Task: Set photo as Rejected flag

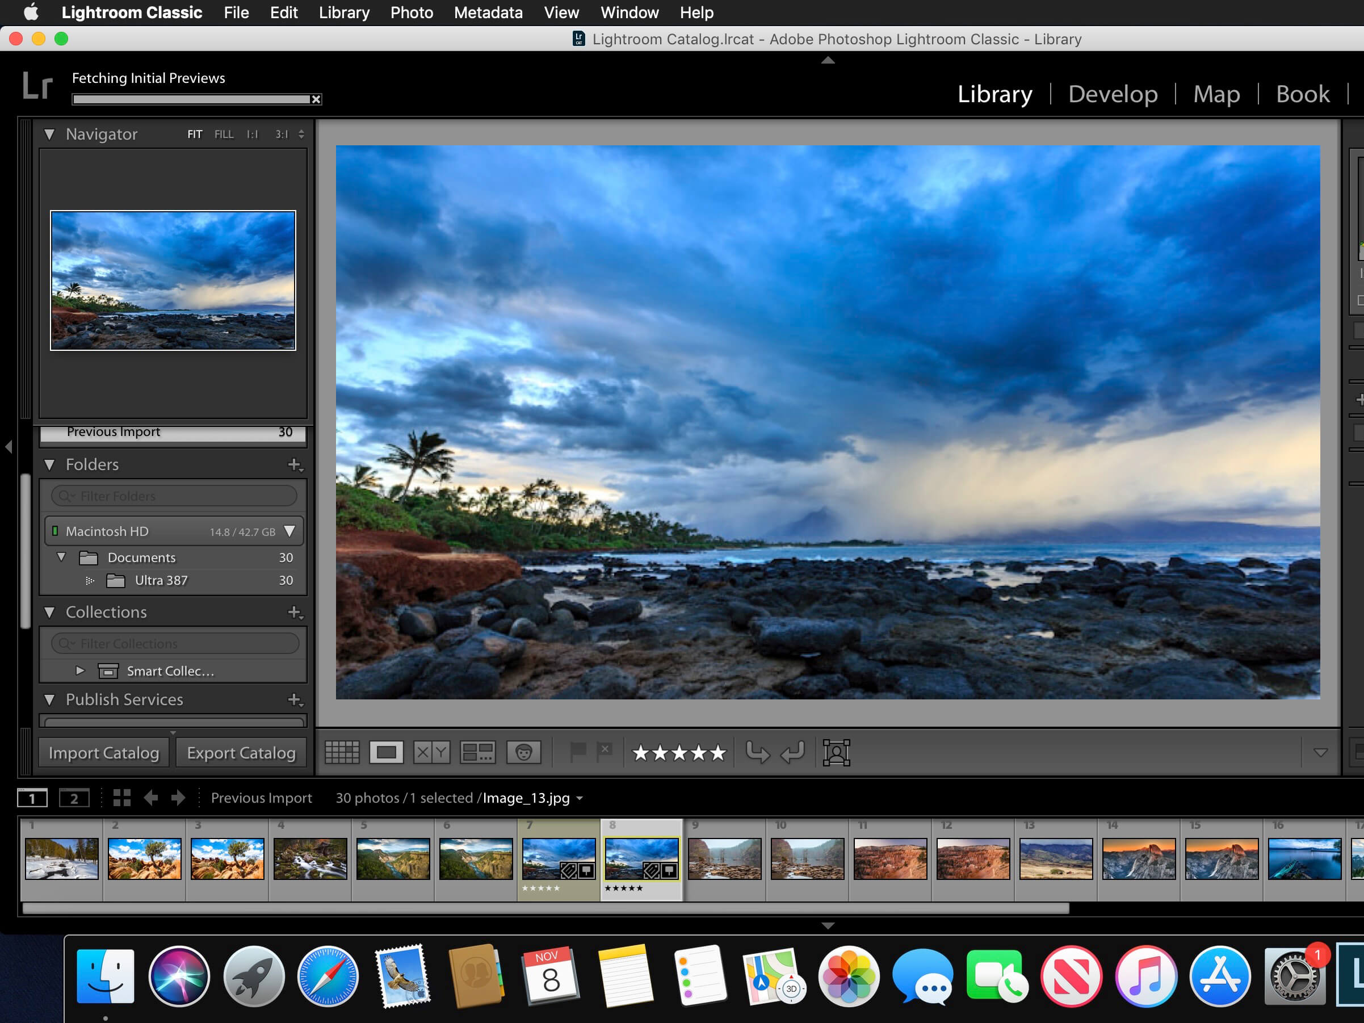Action: pyautogui.click(x=605, y=751)
